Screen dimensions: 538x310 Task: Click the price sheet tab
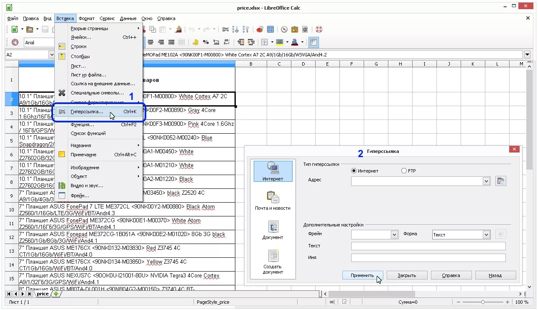pyautogui.click(x=43, y=294)
